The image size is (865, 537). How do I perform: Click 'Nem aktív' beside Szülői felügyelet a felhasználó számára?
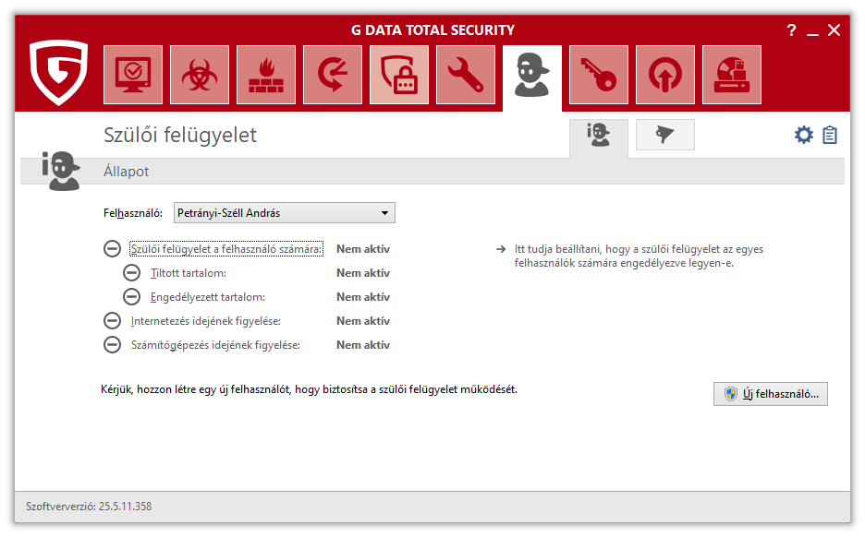coord(363,249)
